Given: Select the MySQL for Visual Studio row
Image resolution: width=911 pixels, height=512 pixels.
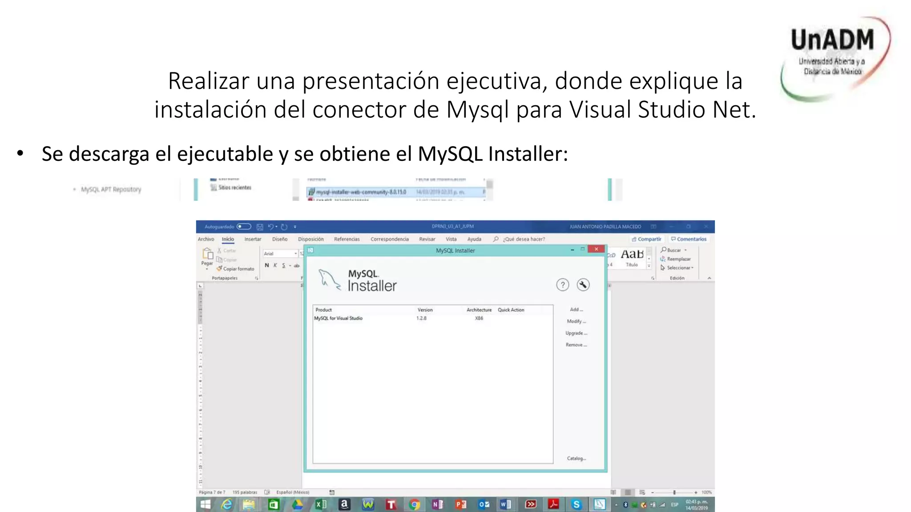Looking at the screenshot, I should tap(432, 318).
